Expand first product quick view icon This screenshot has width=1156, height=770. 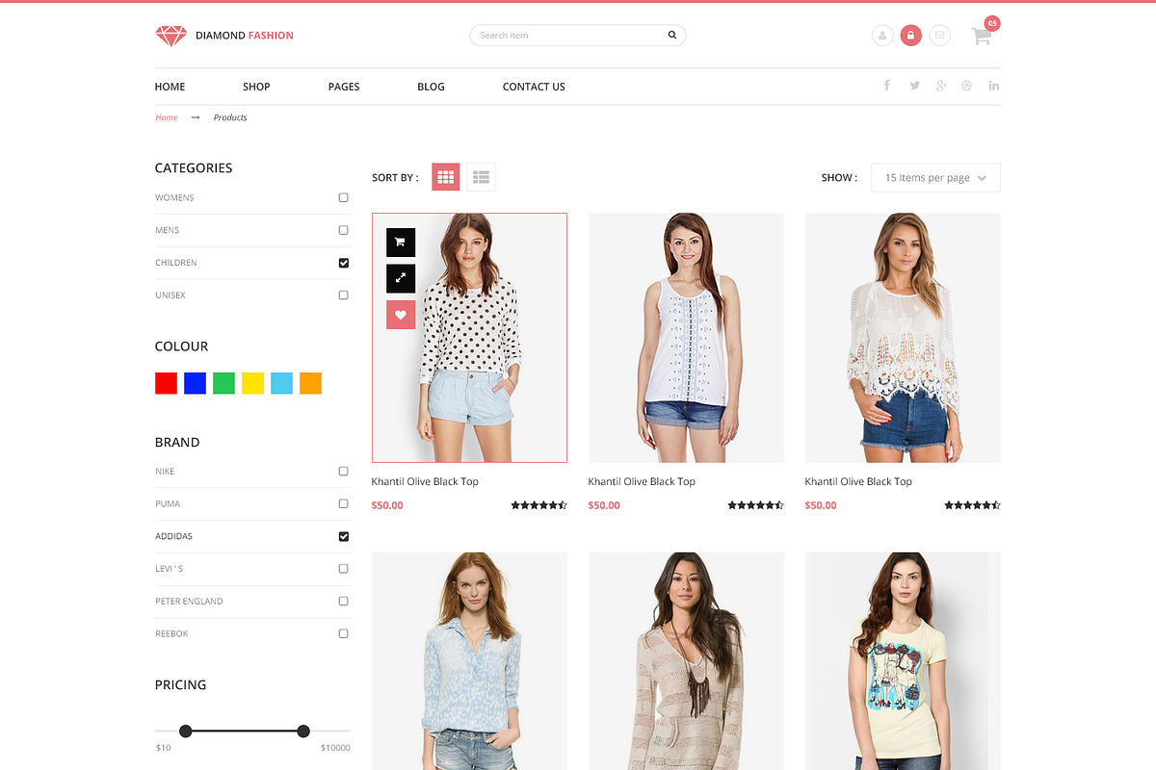(401, 278)
